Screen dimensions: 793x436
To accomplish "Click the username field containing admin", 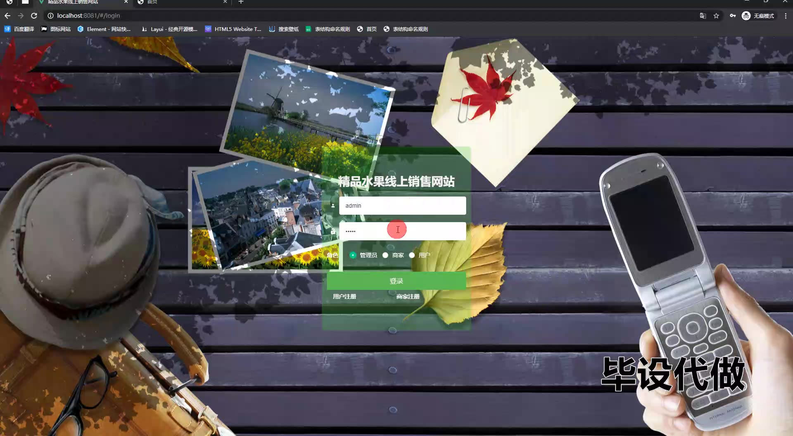I will click(x=403, y=206).
